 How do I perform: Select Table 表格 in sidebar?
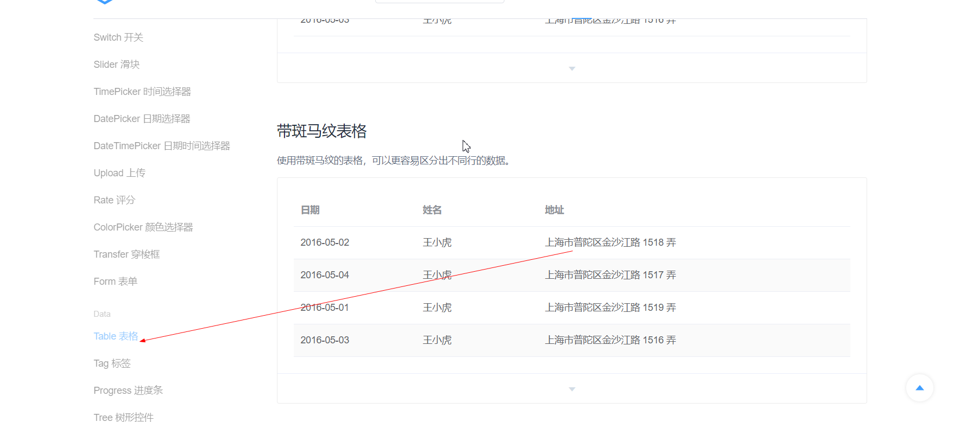[x=116, y=336]
